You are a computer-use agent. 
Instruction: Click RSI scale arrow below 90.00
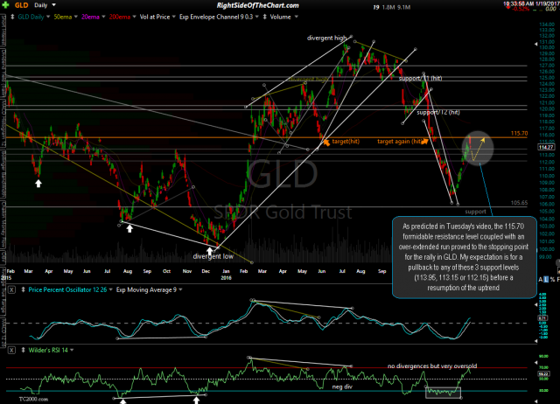[535, 362]
